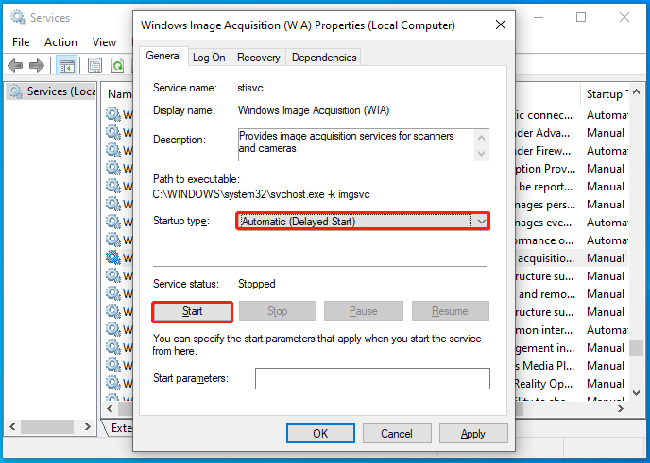
Task: Switch to the Recovery tab
Action: (258, 58)
